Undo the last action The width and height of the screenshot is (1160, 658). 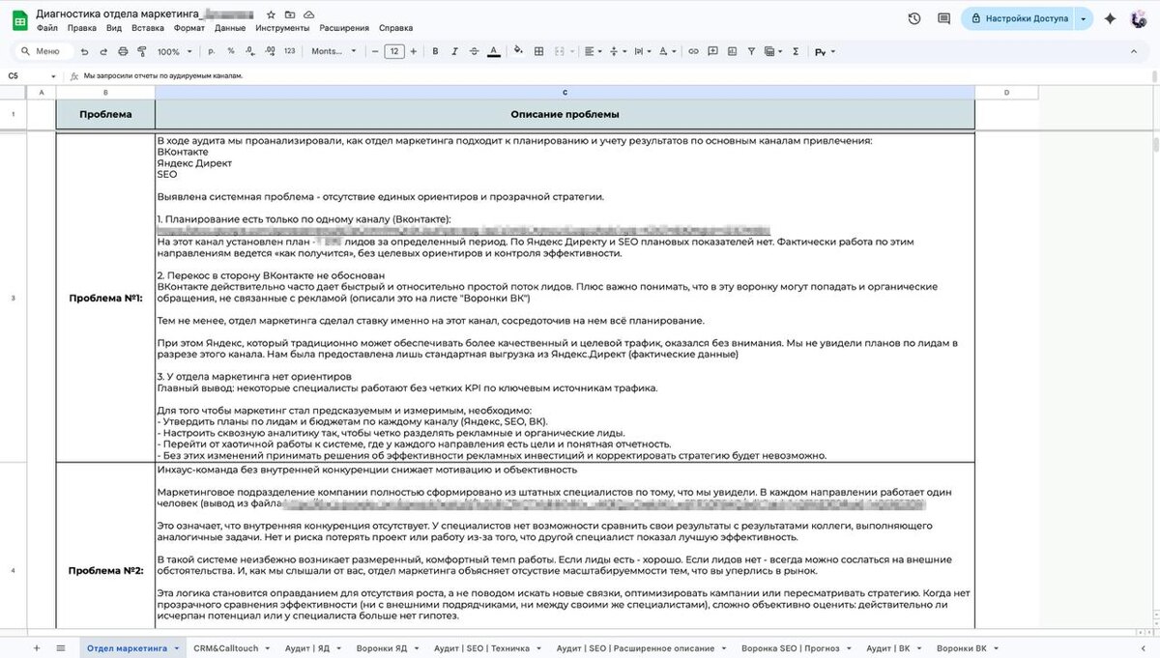(x=85, y=51)
